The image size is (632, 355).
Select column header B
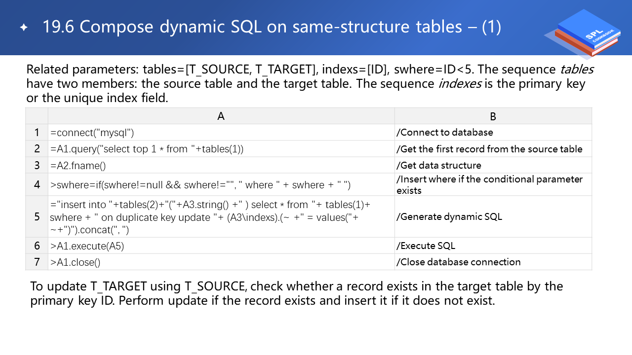(493, 116)
